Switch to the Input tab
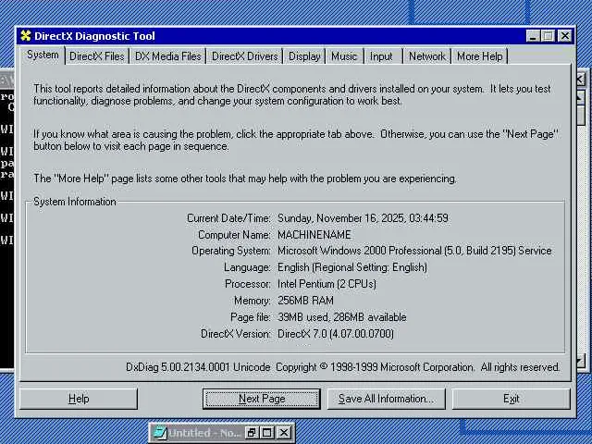This screenshot has width=592, height=444. point(381,56)
